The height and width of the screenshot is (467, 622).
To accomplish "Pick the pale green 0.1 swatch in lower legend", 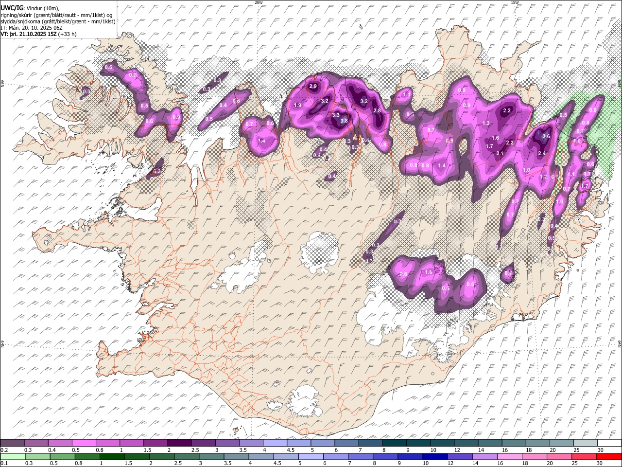I will [x=12, y=456].
